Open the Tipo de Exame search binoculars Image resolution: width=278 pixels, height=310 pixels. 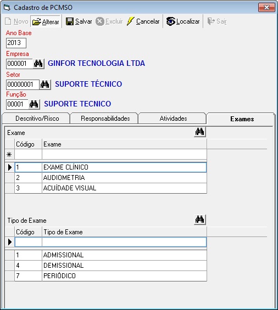pos(200,219)
